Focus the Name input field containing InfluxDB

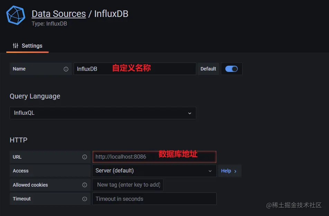pos(135,69)
